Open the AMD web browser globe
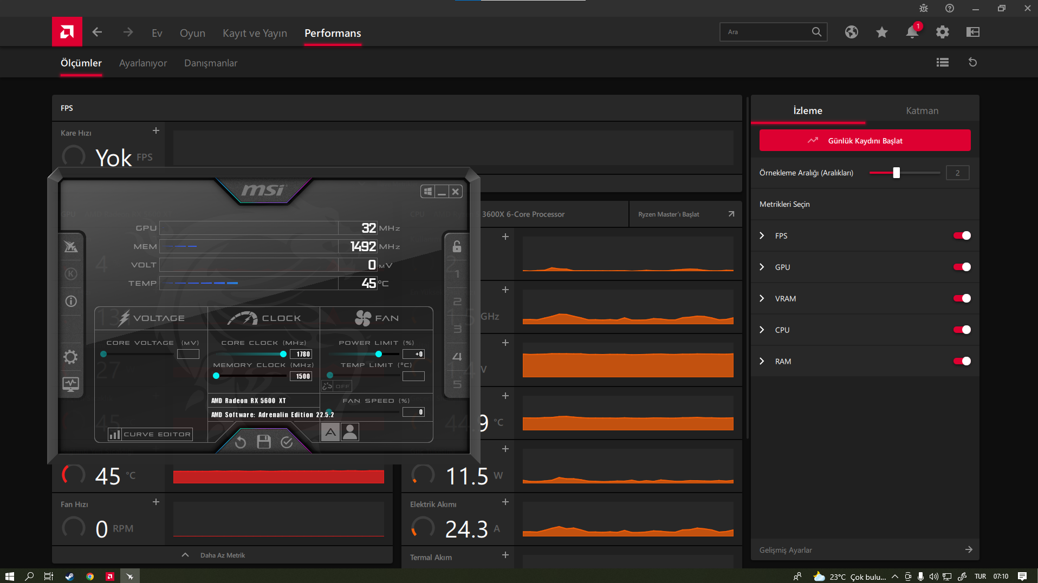1038x583 pixels. [851, 32]
